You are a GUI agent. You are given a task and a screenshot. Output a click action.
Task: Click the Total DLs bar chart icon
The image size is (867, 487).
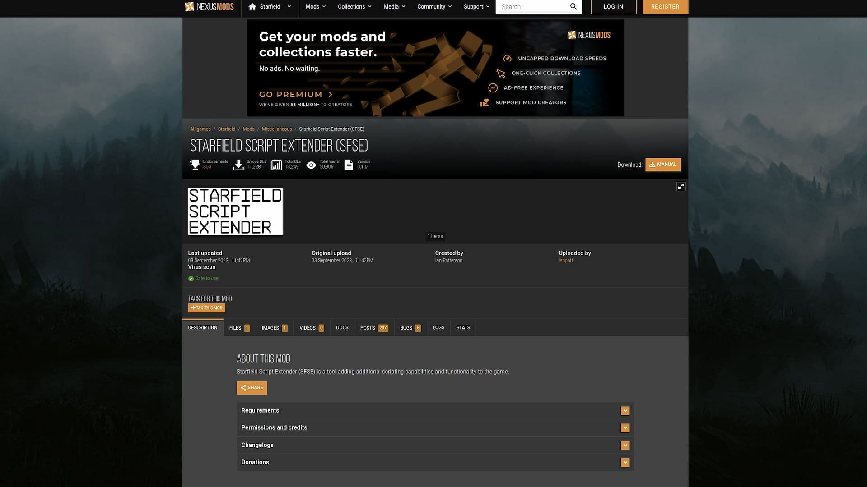coord(276,165)
